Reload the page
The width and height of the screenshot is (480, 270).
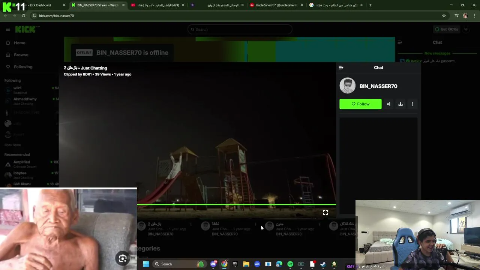coord(23,16)
